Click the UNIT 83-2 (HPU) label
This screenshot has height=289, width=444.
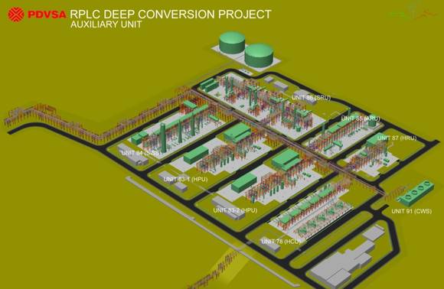tap(235, 210)
